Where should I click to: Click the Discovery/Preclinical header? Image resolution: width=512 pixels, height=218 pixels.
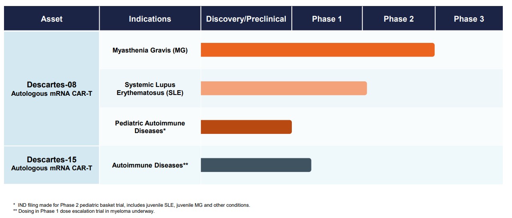246,19
